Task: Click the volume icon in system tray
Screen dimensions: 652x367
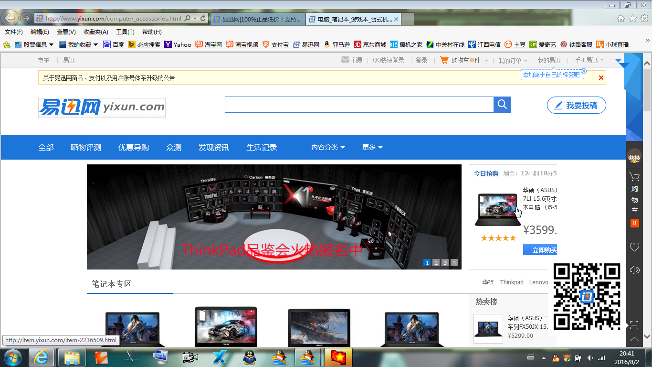Action: [x=590, y=357]
